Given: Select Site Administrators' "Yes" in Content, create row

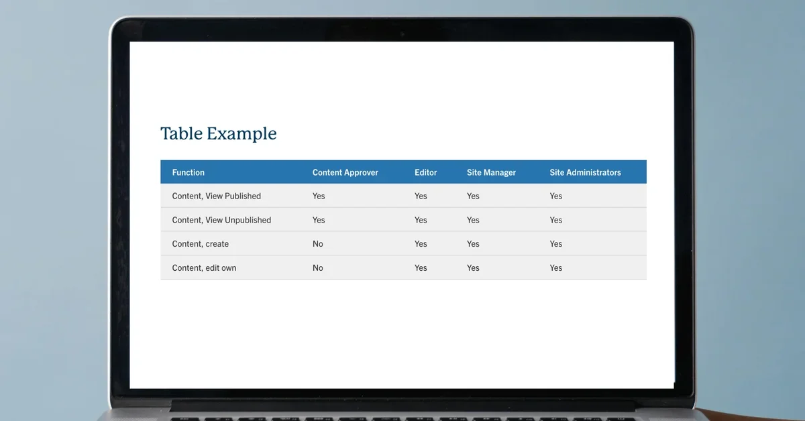Looking at the screenshot, I should (556, 244).
